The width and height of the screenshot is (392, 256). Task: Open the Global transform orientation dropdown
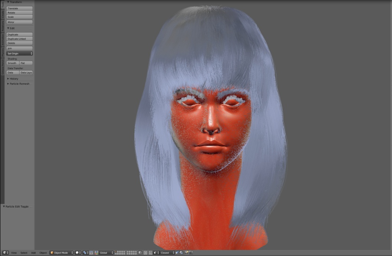click(x=106, y=253)
